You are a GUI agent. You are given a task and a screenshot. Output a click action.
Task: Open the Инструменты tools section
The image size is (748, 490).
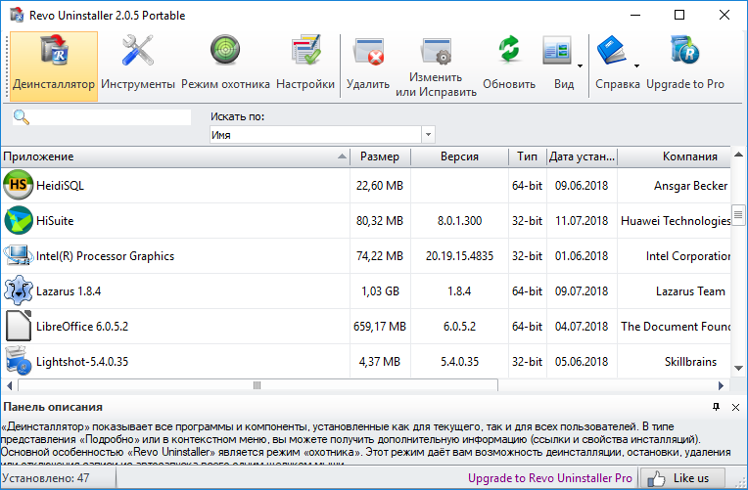[x=138, y=67]
